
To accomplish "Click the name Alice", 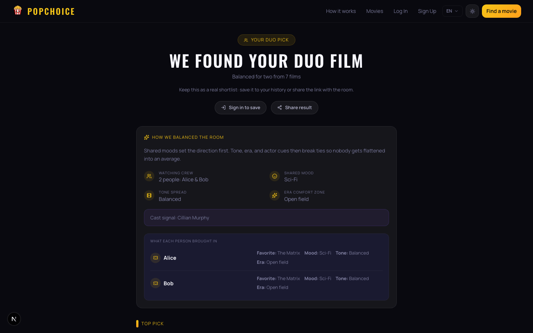I will coord(170,258).
